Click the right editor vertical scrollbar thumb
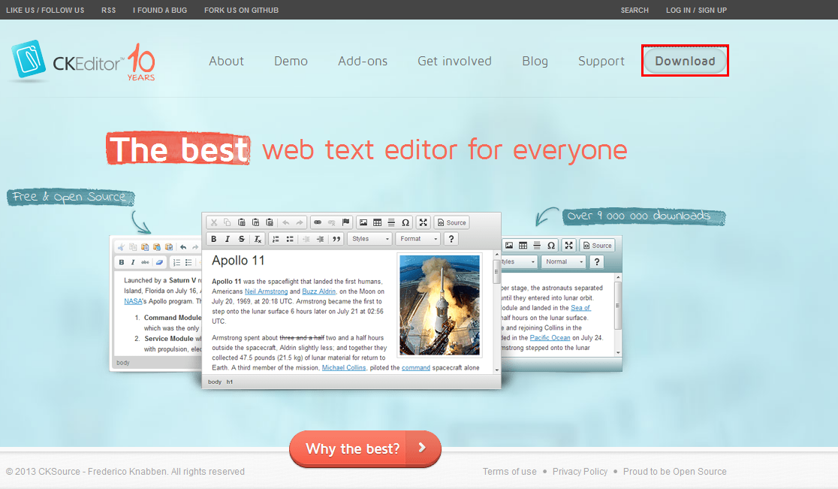838x489 pixels. (x=618, y=305)
